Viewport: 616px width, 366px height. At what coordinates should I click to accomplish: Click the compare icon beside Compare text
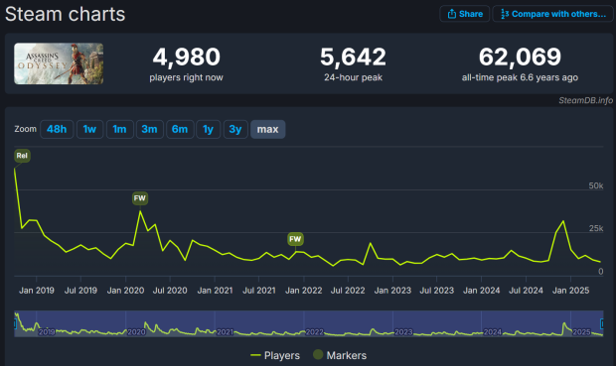pyautogui.click(x=505, y=14)
